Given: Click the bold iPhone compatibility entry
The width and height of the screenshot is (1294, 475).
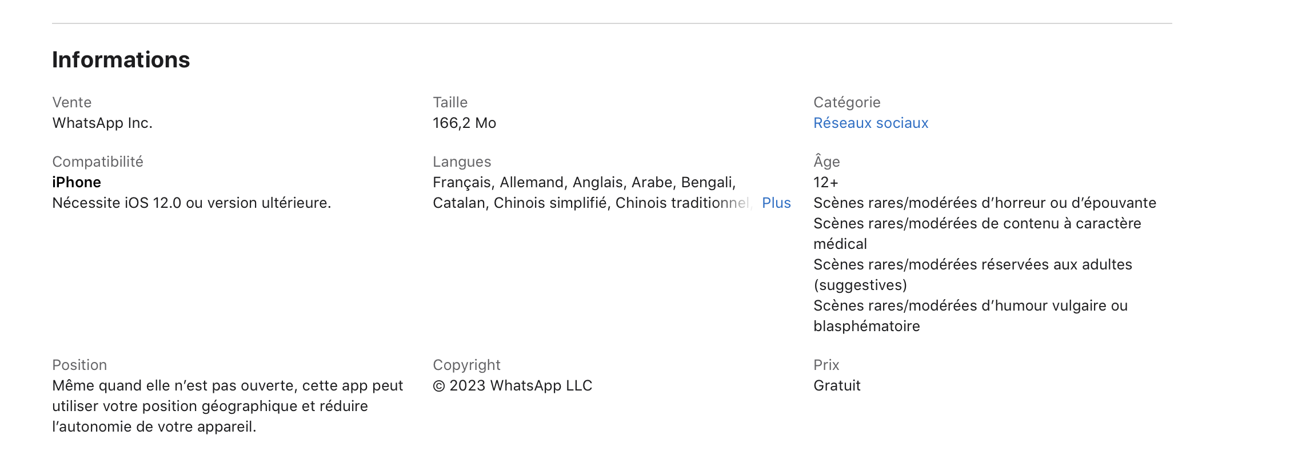Looking at the screenshot, I should 77,182.
